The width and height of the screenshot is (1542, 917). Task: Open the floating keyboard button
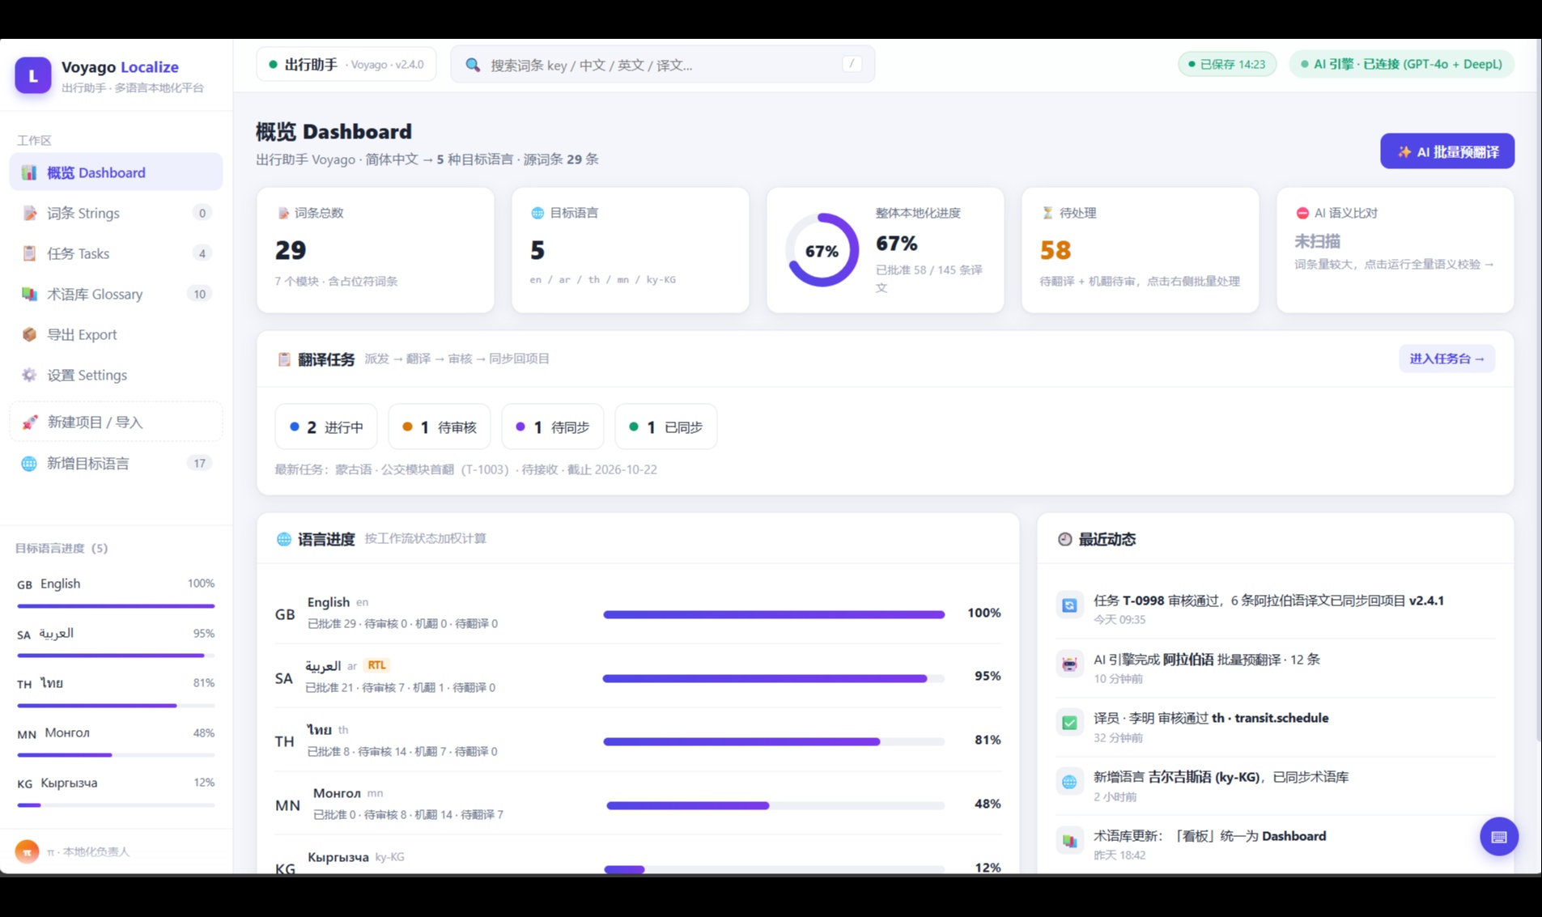pos(1498,837)
